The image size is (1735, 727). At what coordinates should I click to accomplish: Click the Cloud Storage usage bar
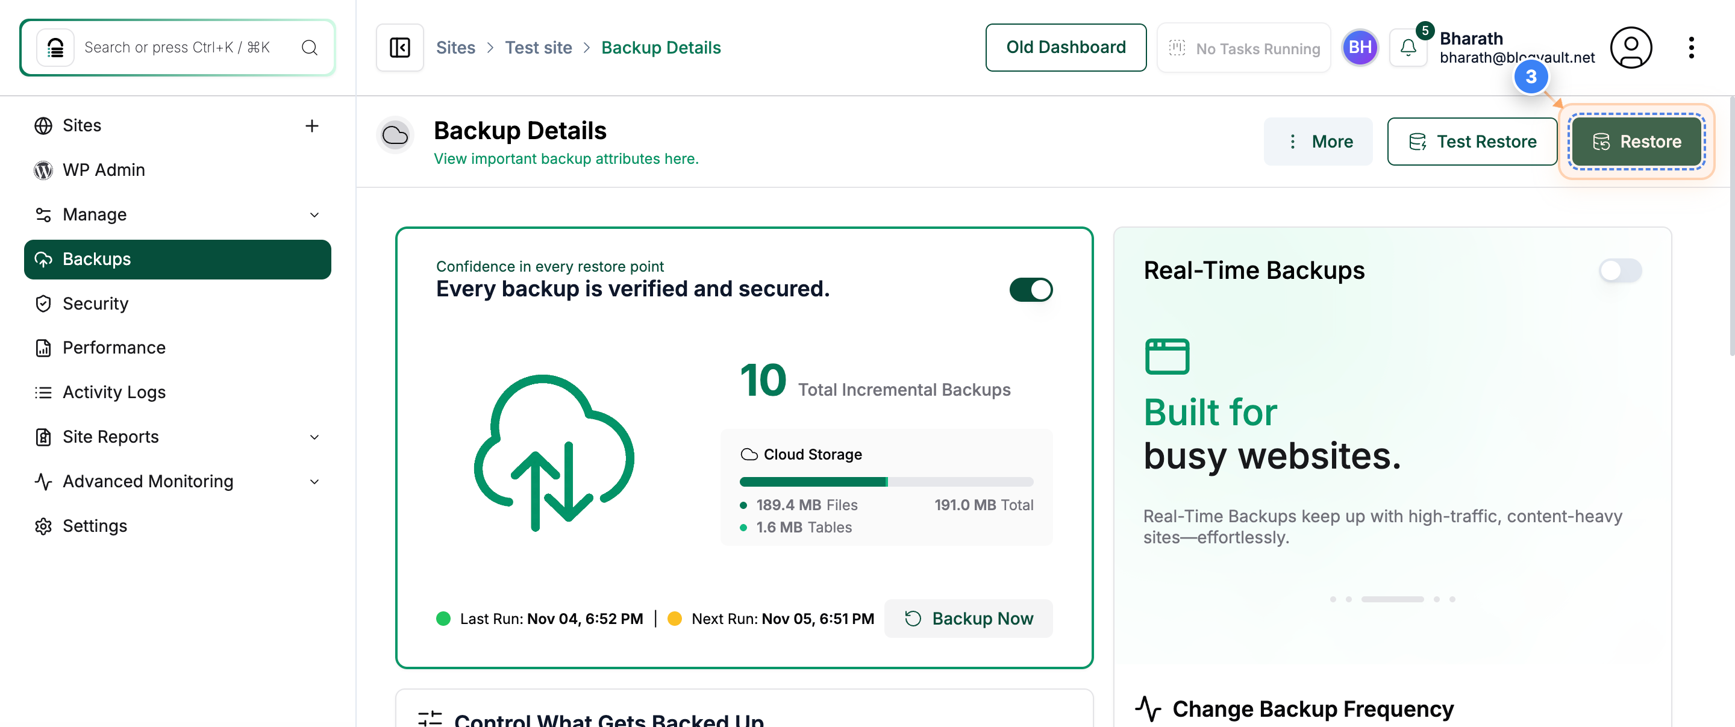[x=886, y=481]
